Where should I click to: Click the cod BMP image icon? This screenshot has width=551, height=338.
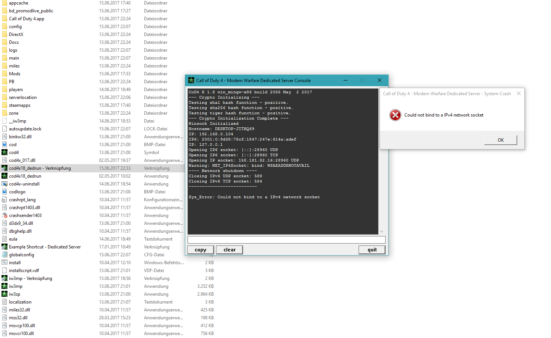click(5, 145)
